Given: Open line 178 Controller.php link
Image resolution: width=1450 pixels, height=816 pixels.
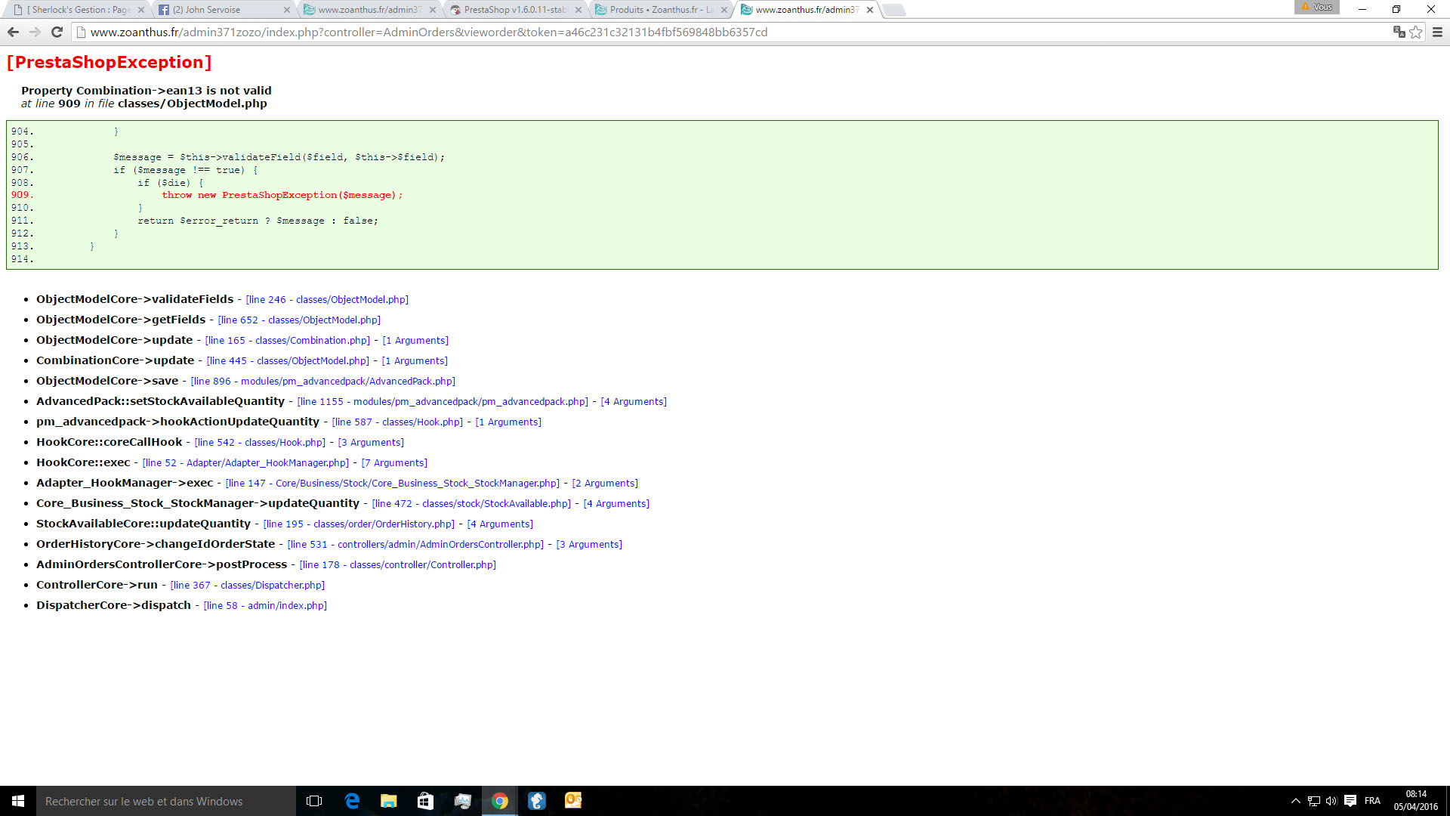Looking at the screenshot, I should (398, 565).
